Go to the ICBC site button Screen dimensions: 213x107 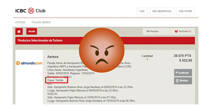click(142, 11)
